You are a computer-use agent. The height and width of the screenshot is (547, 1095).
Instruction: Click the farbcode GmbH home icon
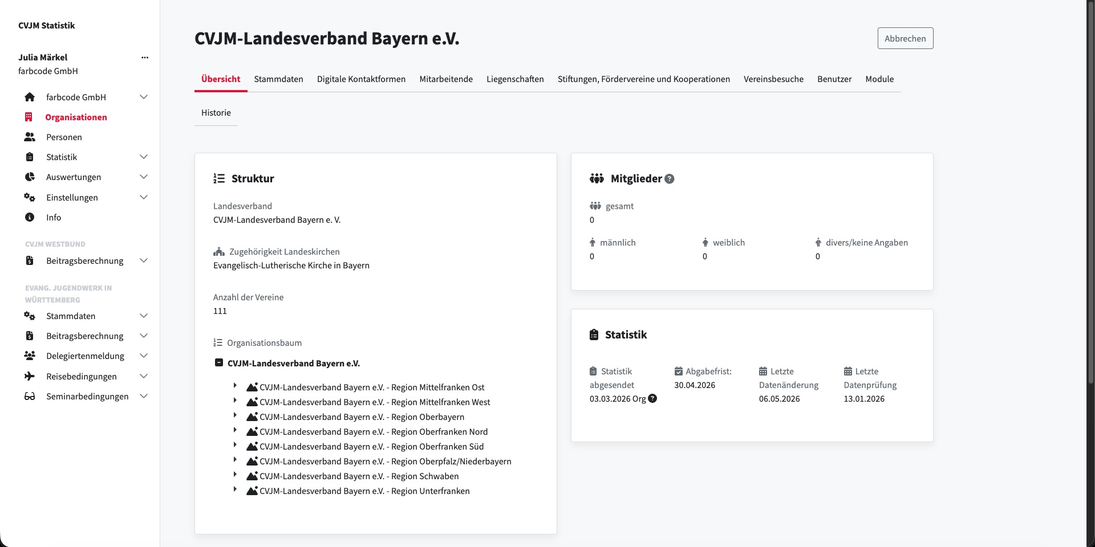tap(30, 97)
